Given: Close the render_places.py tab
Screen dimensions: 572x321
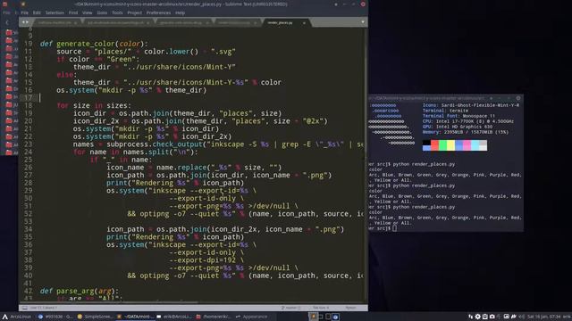Looking at the screenshot, I should pyautogui.click(x=304, y=23).
